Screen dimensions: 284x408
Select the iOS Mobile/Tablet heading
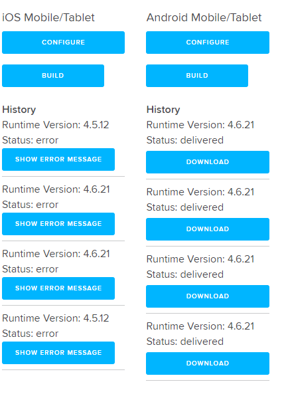[x=48, y=18]
